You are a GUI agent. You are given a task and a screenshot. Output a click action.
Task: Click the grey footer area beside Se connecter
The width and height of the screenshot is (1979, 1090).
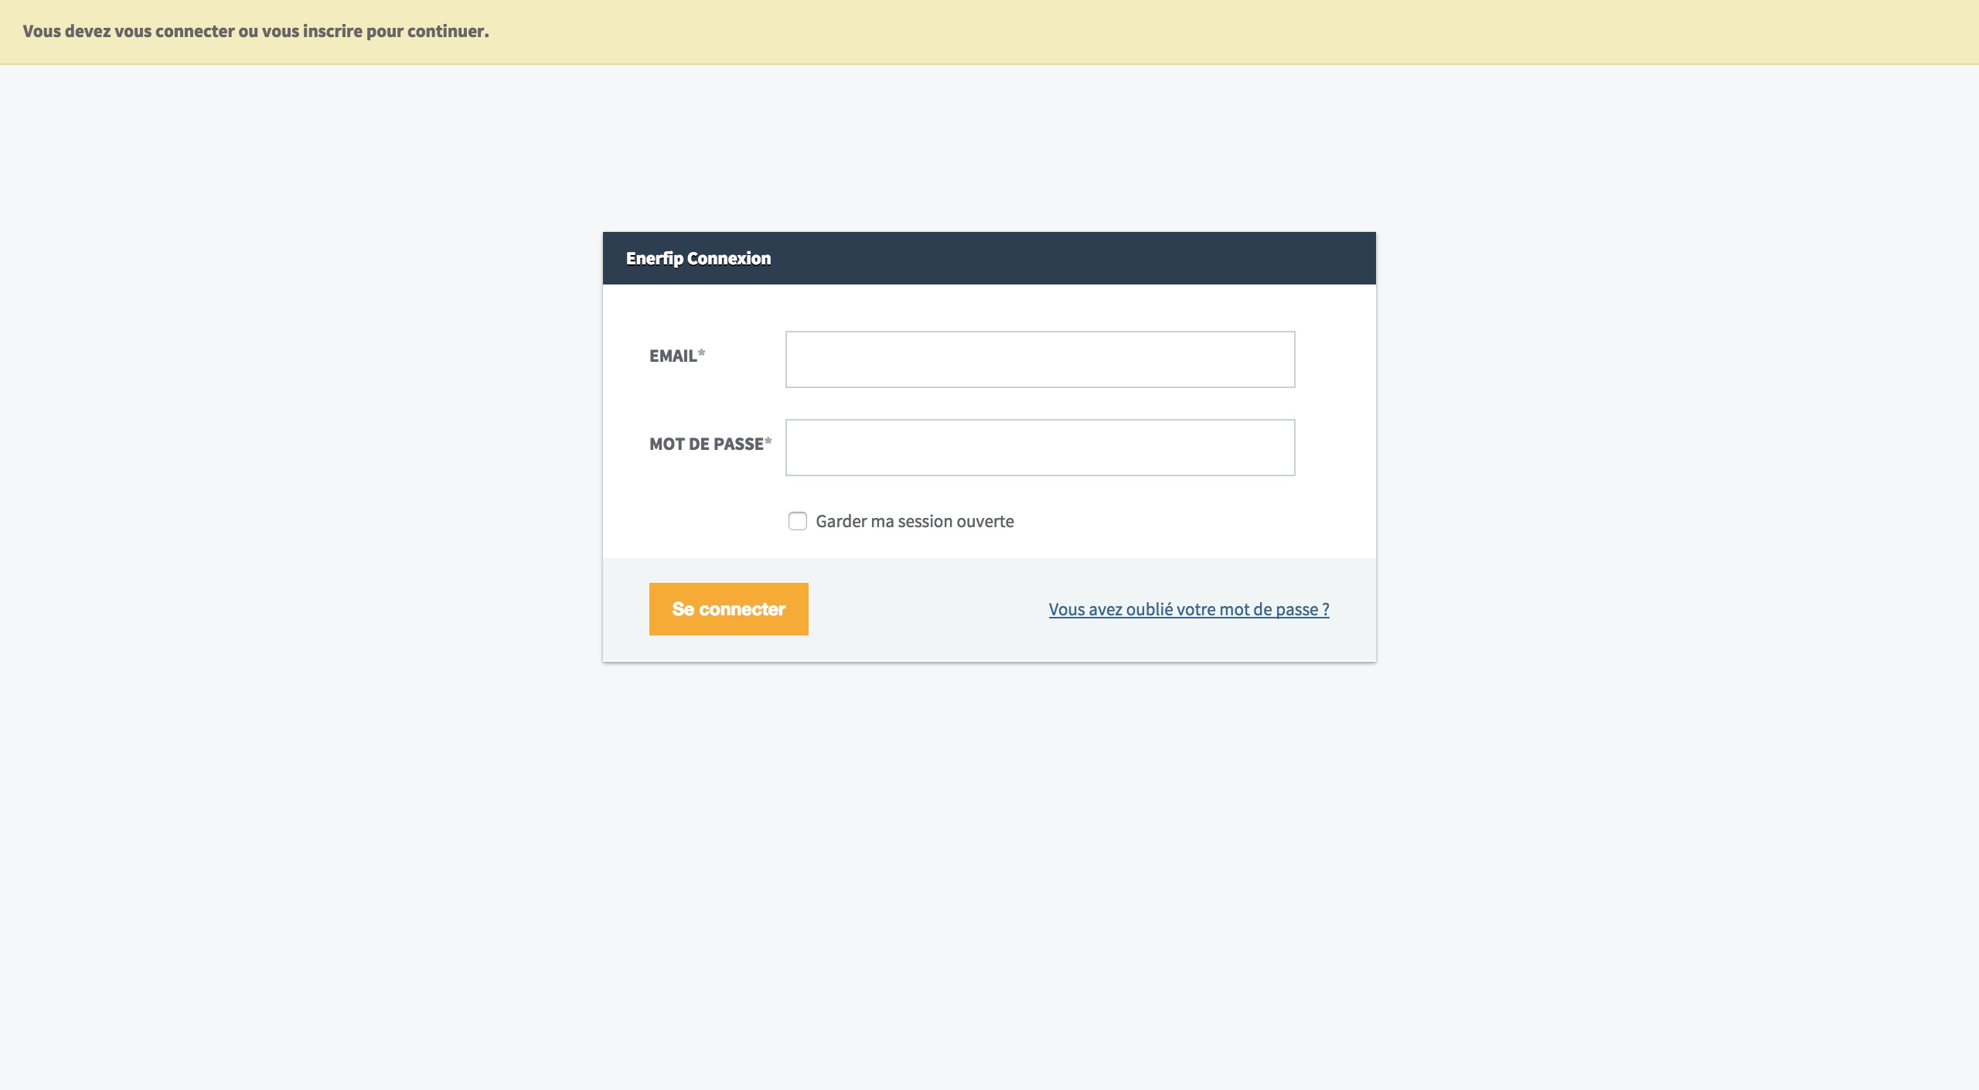(928, 609)
